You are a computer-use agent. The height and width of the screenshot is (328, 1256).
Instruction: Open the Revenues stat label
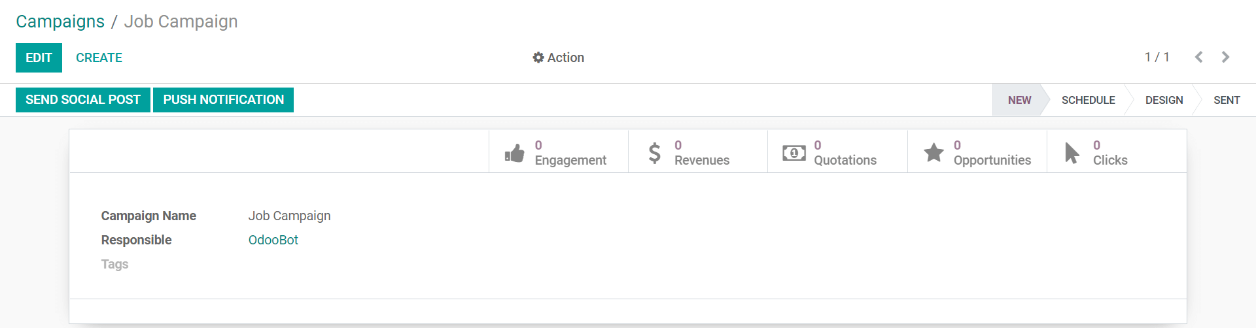tap(702, 160)
